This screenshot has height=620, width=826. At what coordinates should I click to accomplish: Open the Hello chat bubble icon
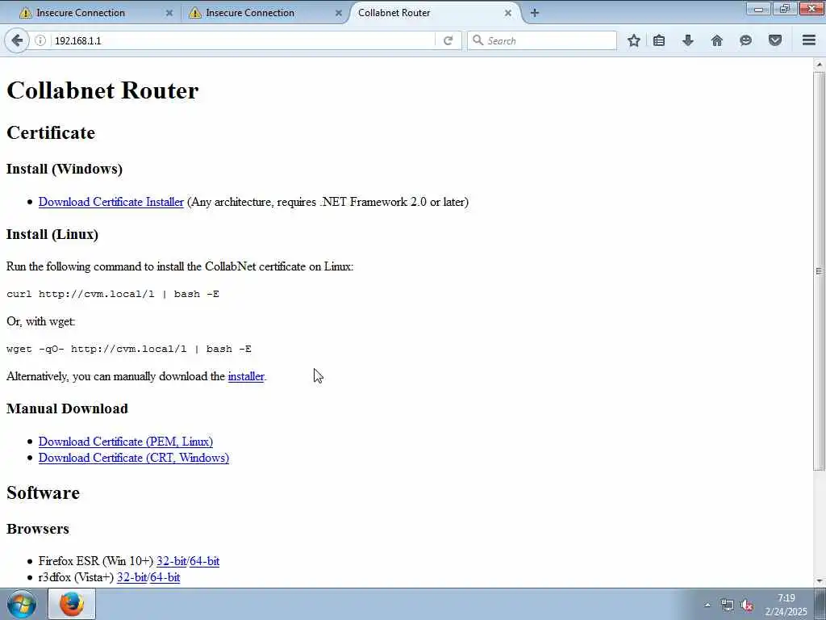pyautogui.click(x=745, y=40)
